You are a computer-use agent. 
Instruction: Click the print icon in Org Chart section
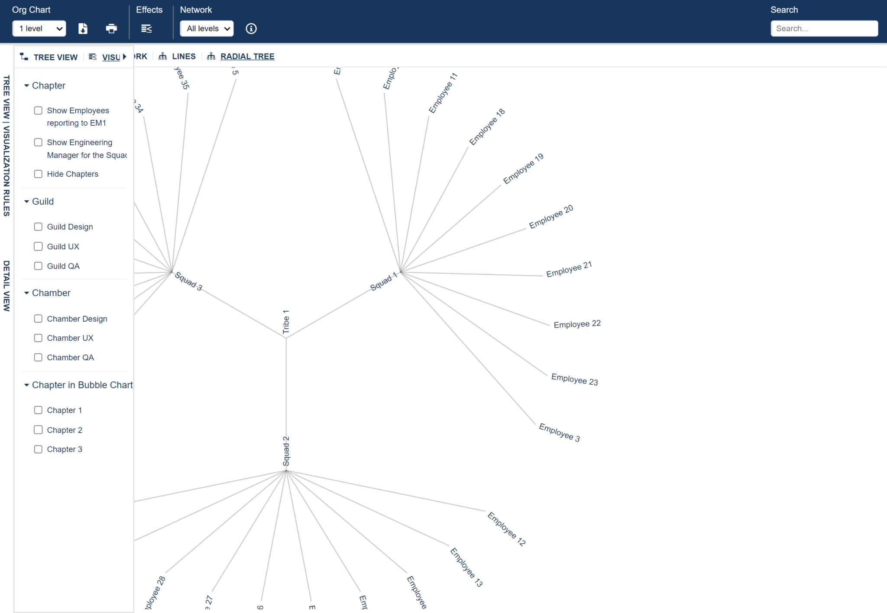click(111, 28)
